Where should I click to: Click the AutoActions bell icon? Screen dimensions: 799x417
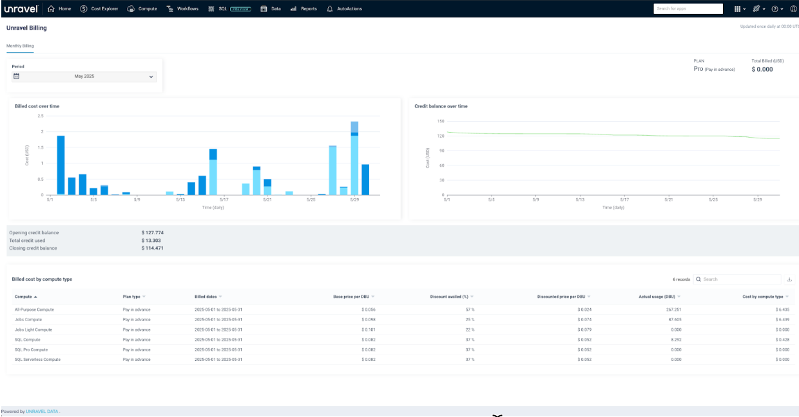coord(330,9)
